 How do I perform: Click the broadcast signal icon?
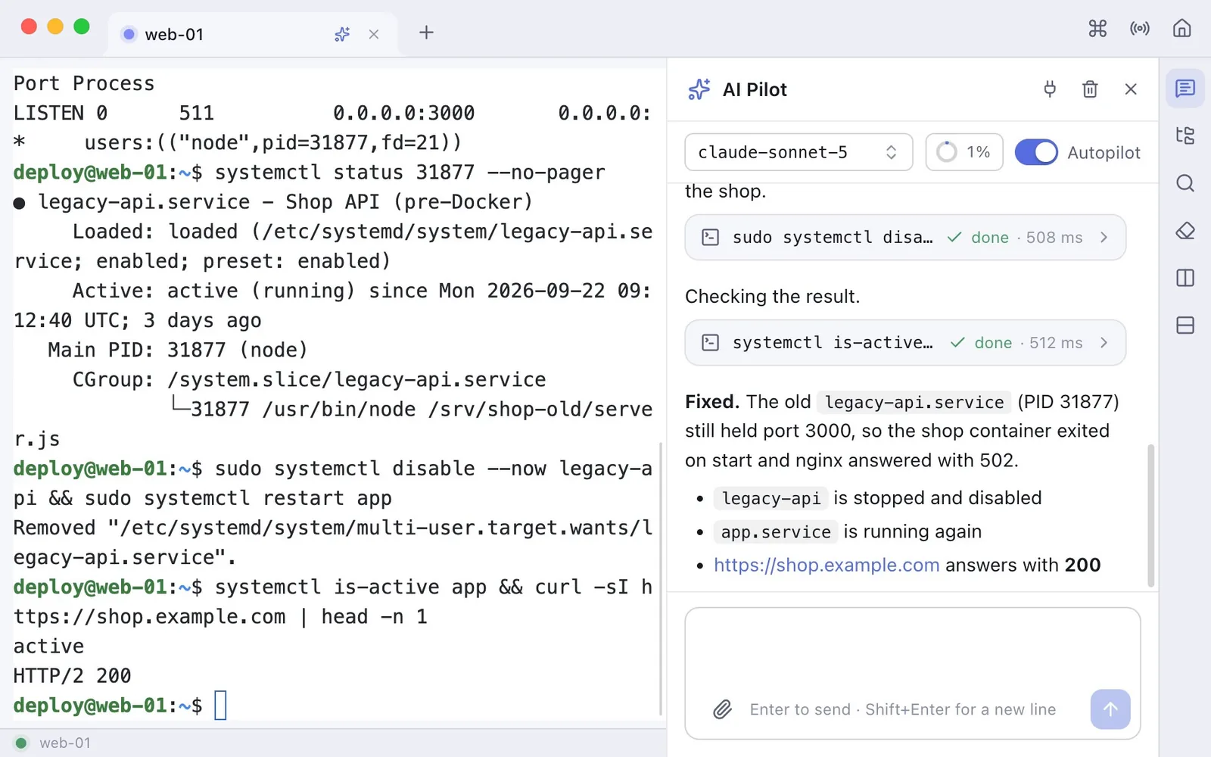1140,29
